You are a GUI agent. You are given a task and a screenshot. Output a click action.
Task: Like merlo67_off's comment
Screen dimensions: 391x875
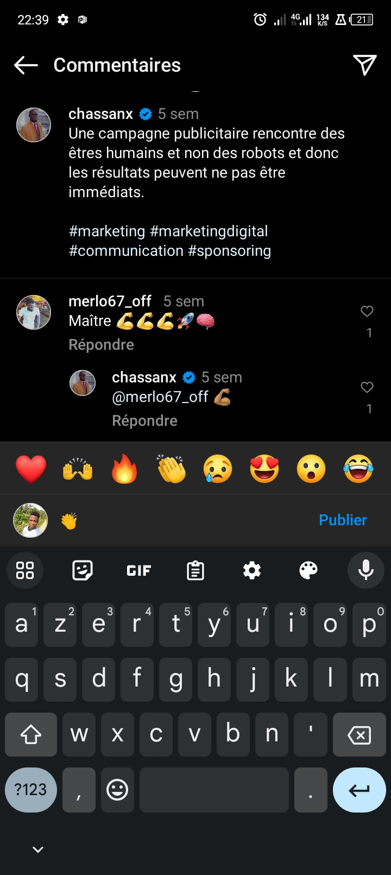367,311
